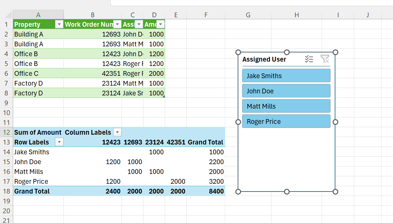Select column G header
This screenshot has height=223, width=393.
click(x=248, y=15)
